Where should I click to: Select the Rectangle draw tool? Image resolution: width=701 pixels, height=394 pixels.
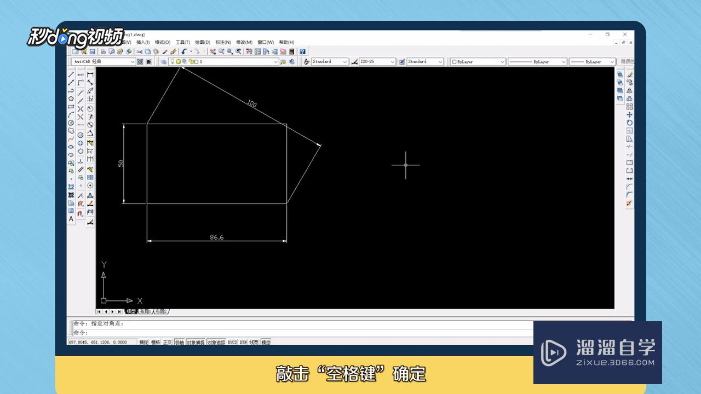coord(71,107)
